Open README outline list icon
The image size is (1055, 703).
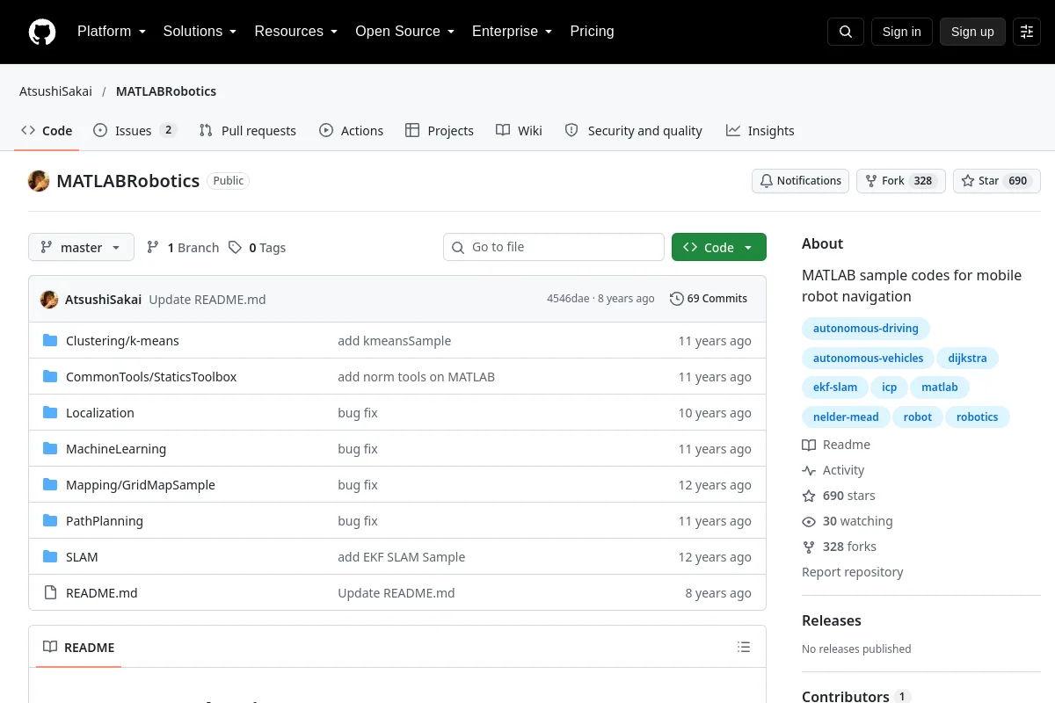744,648
